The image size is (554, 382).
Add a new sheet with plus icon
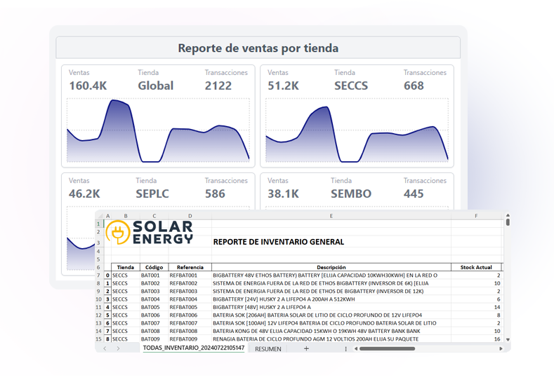pos(306,348)
